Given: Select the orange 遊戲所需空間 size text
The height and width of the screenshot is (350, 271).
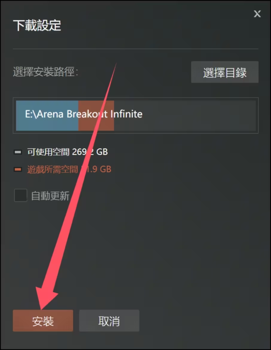Looking at the screenshot, I should point(69,170).
